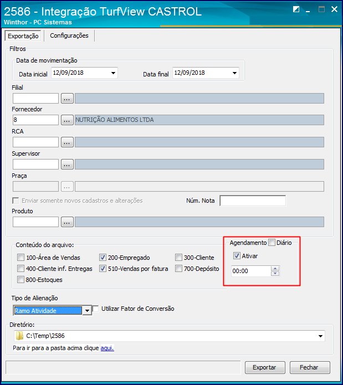This screenshot has width=343, height=385.
Task: Check the 800-Estoques checkbox
Action: (x=21, y=280)
